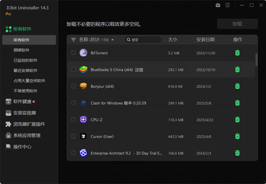
Task: Open the toolbox briefcase icon in title bar
Action: pos(218,5)
